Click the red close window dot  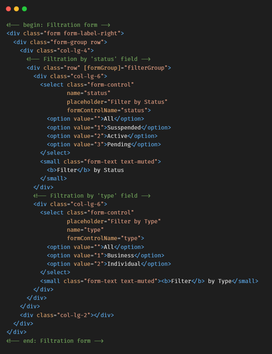(x=8, y=9)
